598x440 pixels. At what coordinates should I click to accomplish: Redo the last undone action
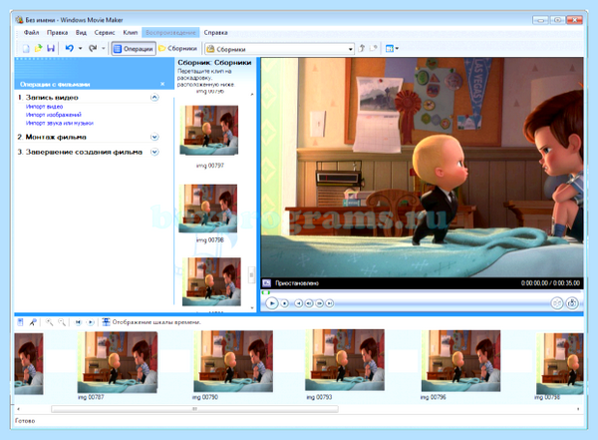[x=93, y=49]
